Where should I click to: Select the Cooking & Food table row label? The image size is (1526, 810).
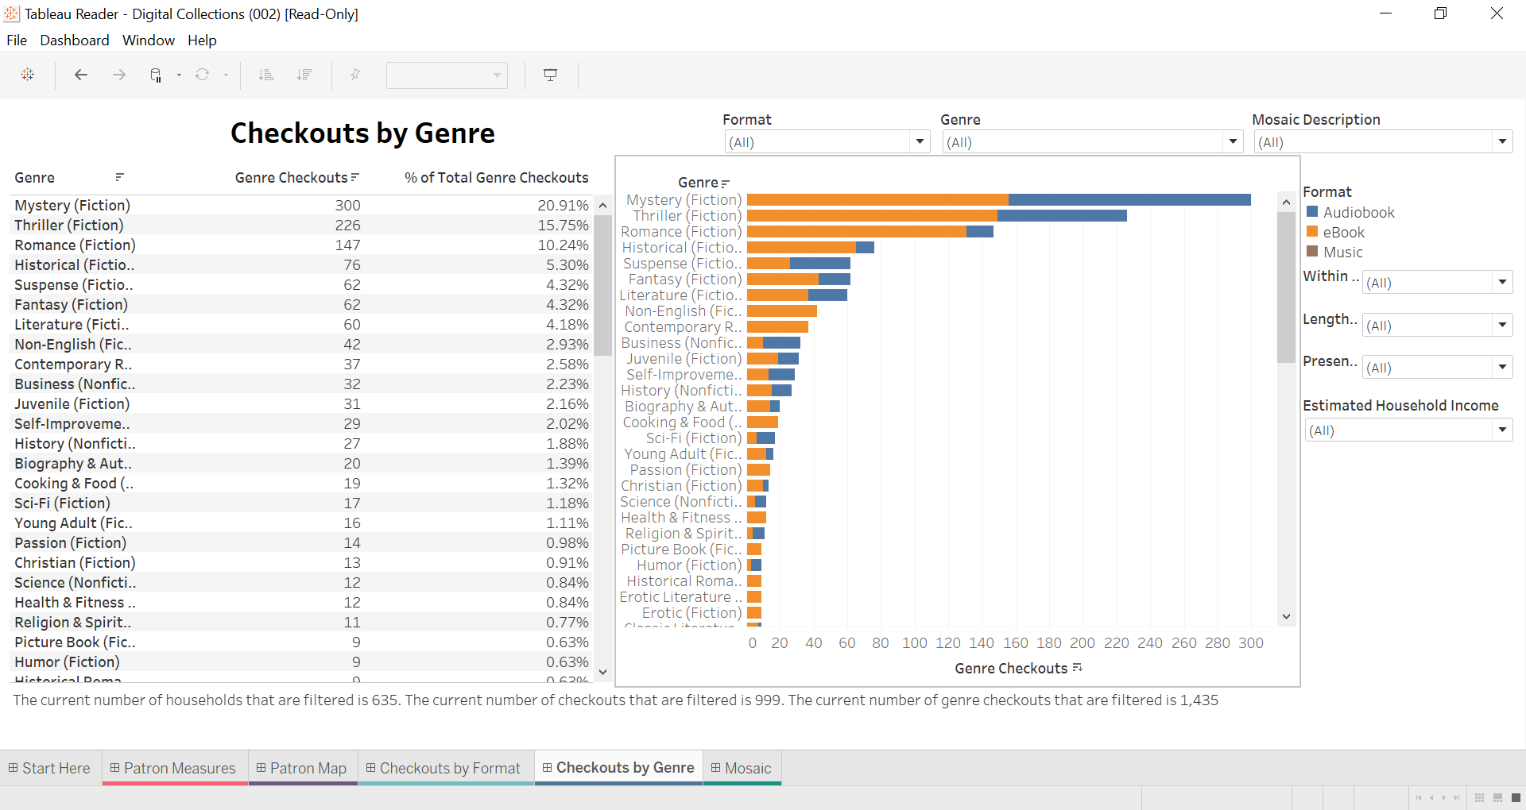click(x=74, y=484)
